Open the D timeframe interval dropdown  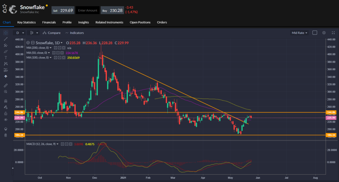pyautogui.click(x=20, y=33)
